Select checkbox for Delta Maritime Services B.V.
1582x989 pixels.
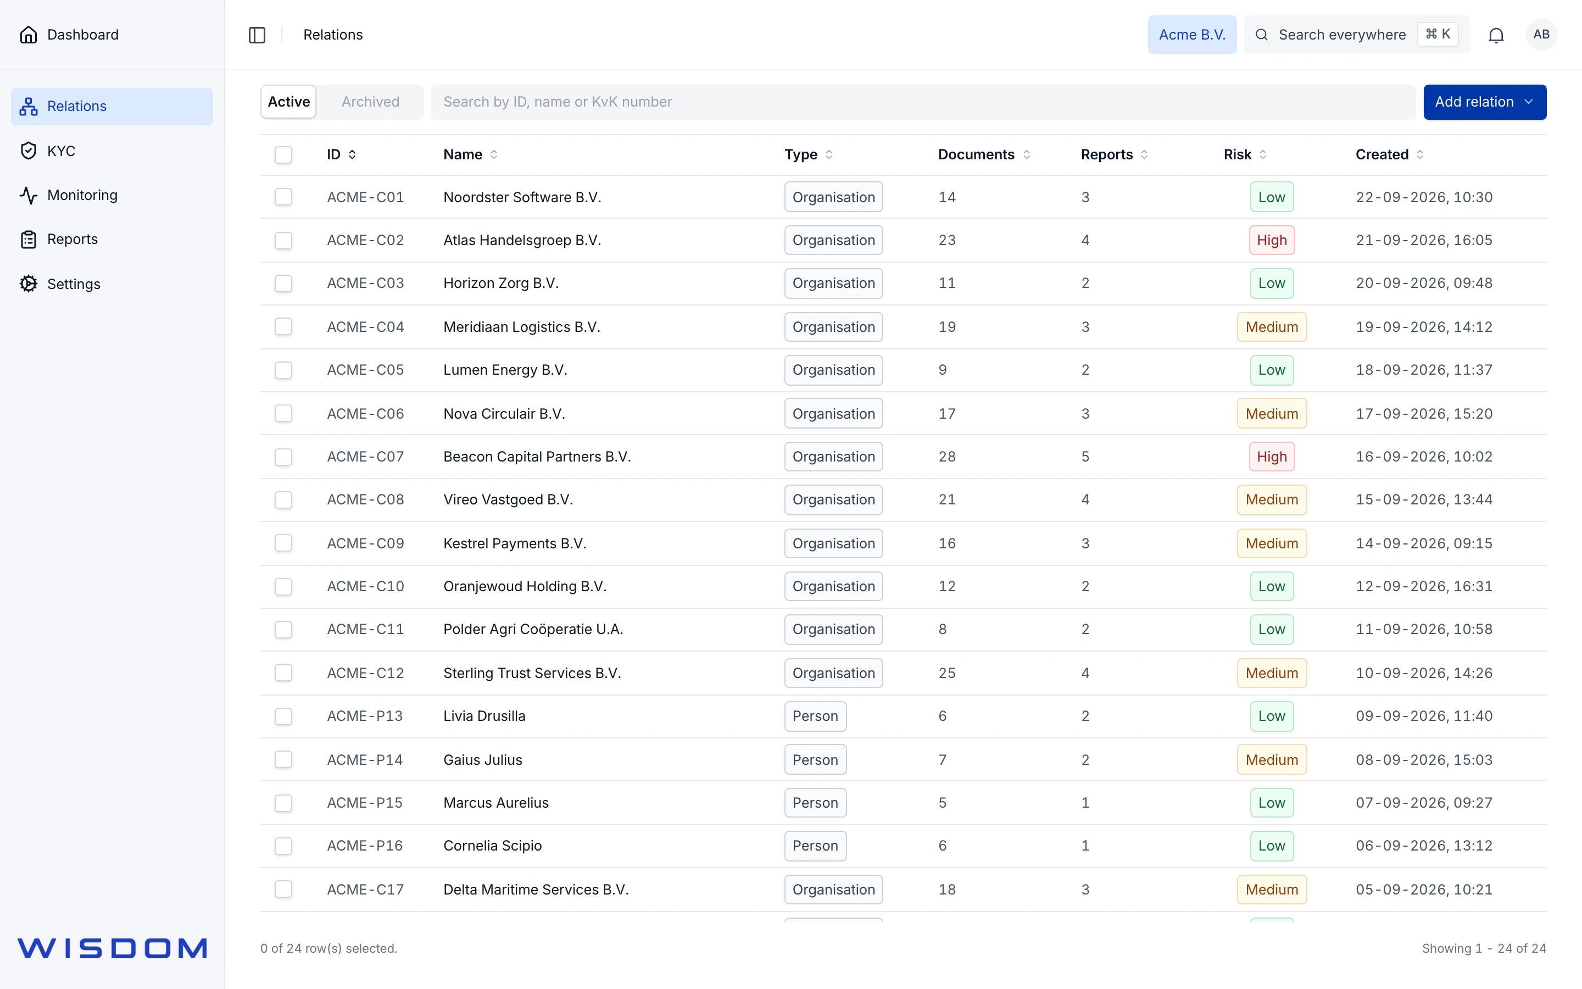pos(283,890)
